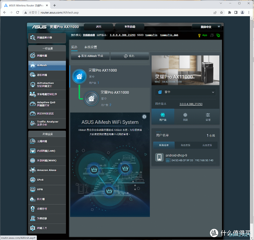The image size is (254, 240).
Task: Click the Adaptive QoS gauge icon
Action: [33, 104]
